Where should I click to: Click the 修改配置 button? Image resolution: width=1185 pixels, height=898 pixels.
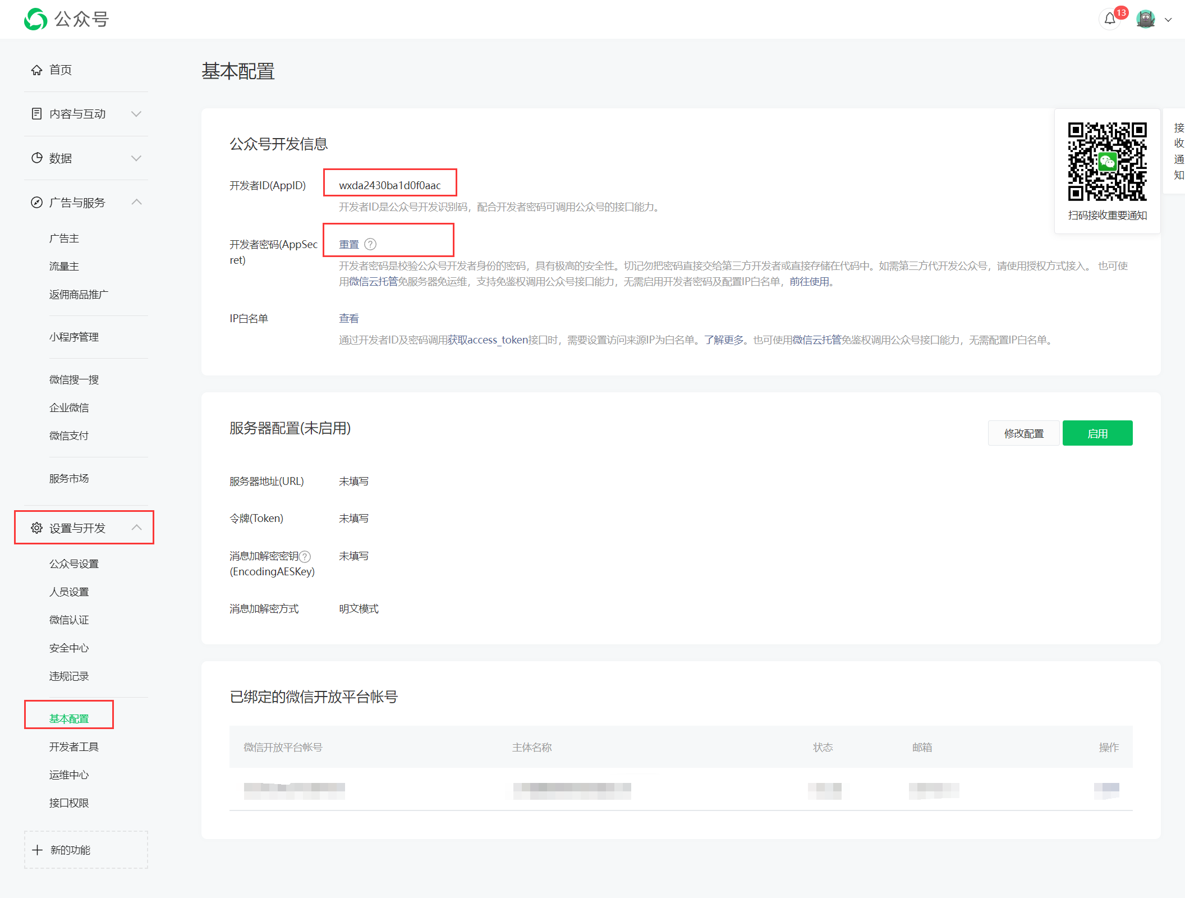[x=1023, y=433]
